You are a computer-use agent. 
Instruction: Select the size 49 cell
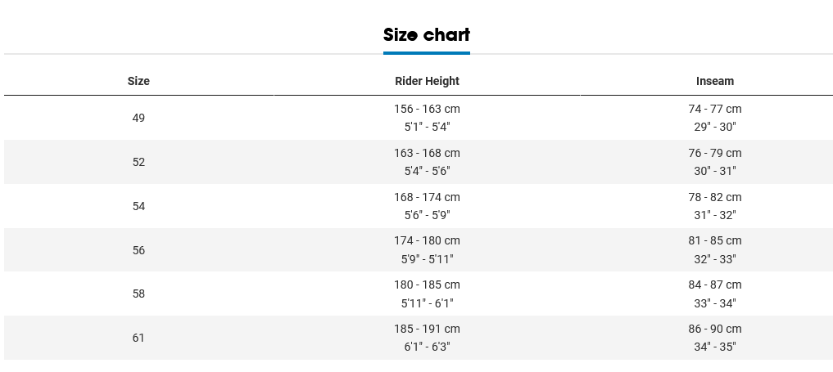coord(138,118)
